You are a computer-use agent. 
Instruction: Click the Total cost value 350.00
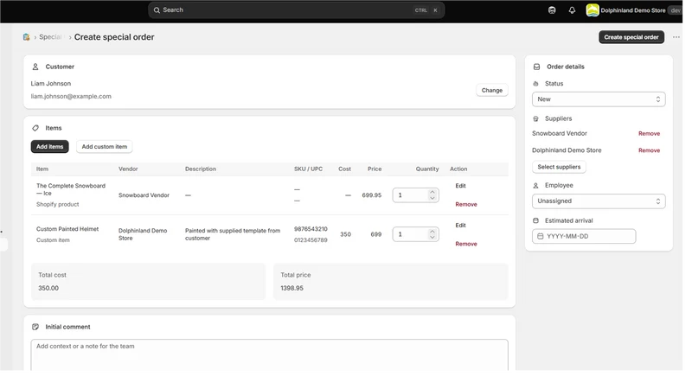point(48,288)
